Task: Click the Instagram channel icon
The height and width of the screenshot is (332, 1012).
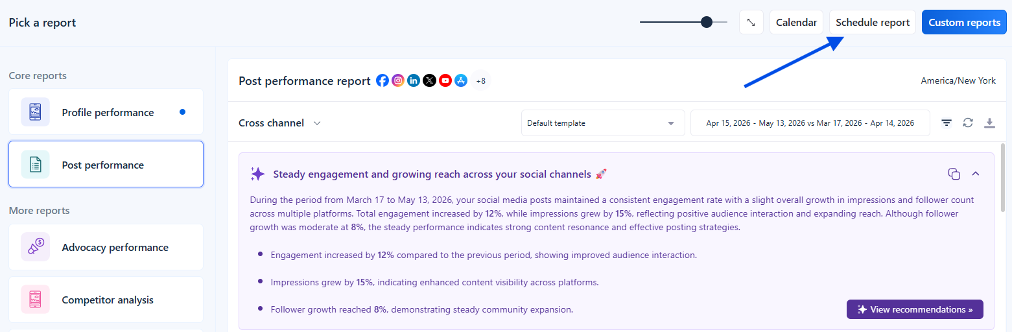Action: pos(398,81)
